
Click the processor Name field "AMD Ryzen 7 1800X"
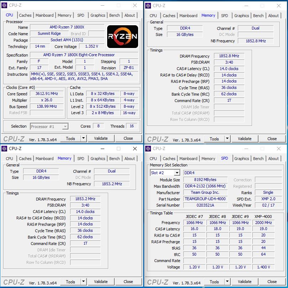tap(67, 27)
